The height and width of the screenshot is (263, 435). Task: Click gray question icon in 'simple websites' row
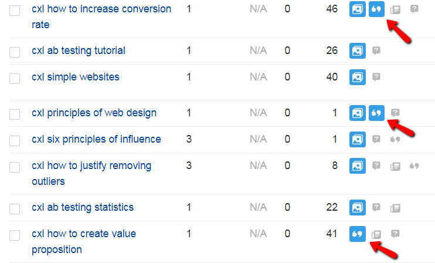(376, 77)
